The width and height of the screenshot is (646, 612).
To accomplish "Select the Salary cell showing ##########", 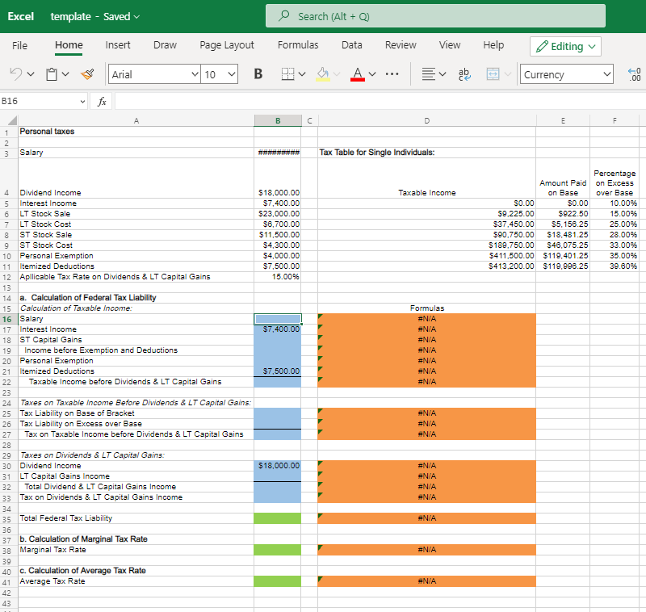I will click(278, 153).
